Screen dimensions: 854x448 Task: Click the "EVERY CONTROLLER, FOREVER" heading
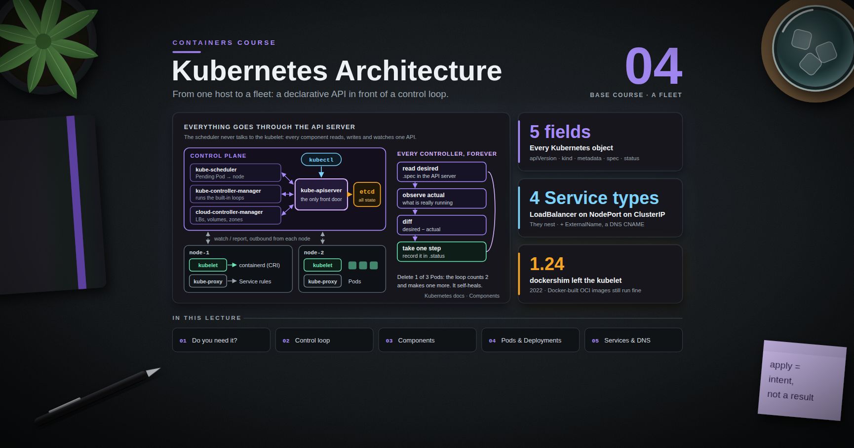pyautogui.click(x=447, y=154)
